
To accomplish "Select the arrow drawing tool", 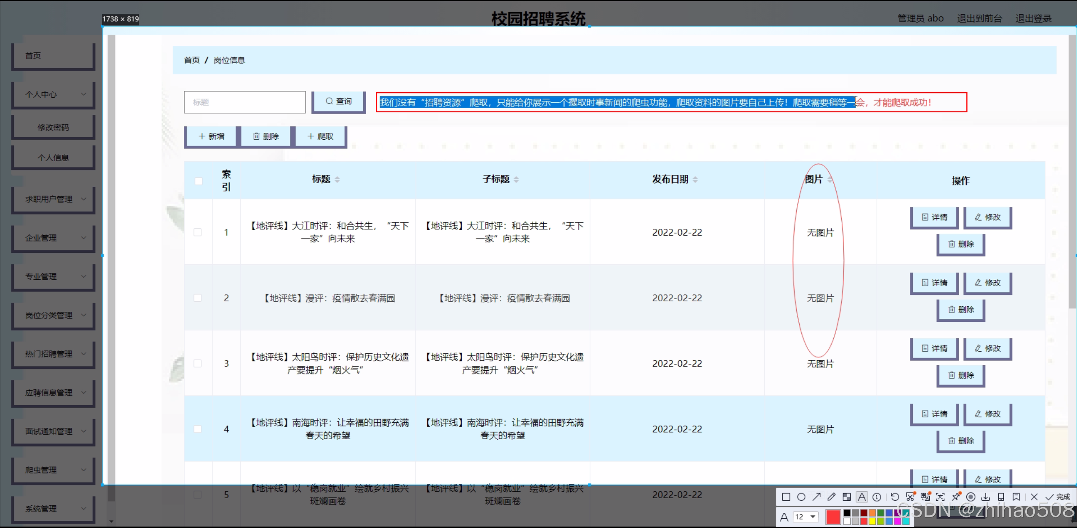I will [816, 497].
